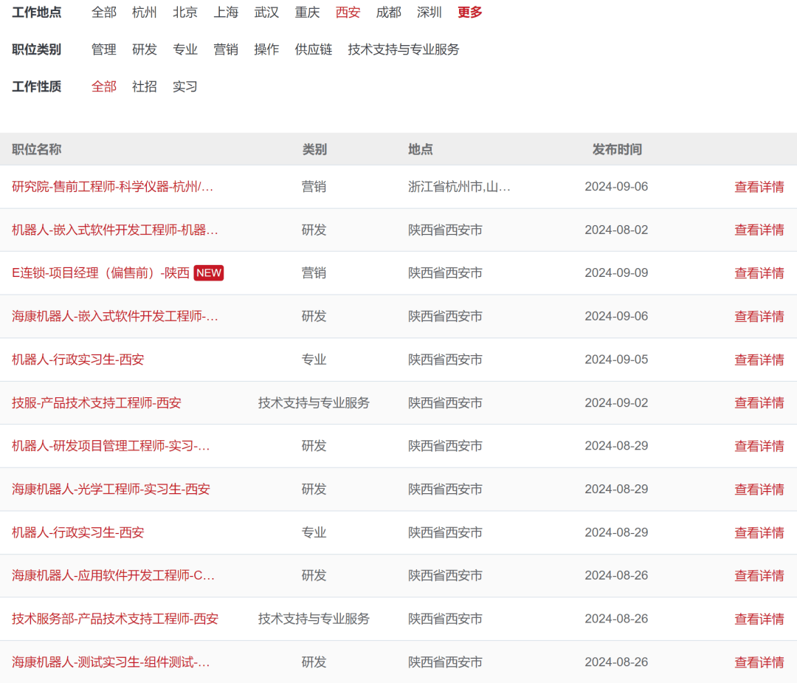Click 工作地点 filter label
The image size is (797, 683).
(x=37, y=13)
